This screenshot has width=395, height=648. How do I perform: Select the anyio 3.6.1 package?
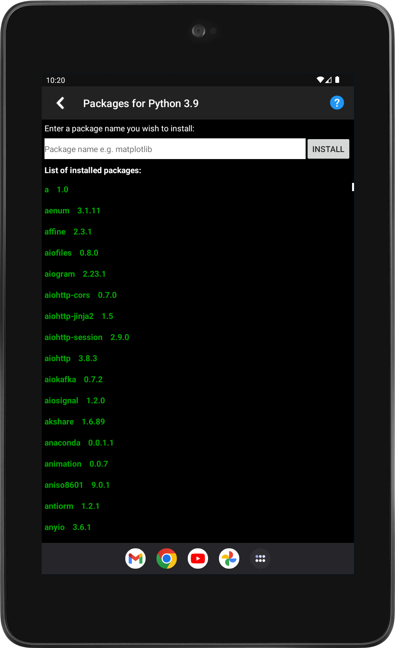click(68, 527)
